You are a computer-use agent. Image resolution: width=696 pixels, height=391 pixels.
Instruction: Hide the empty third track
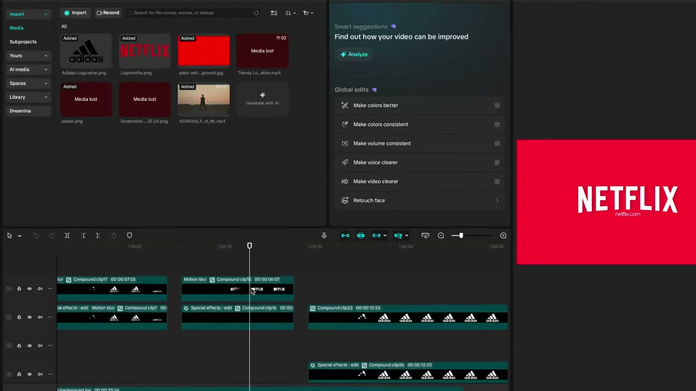tap(29, 345)
